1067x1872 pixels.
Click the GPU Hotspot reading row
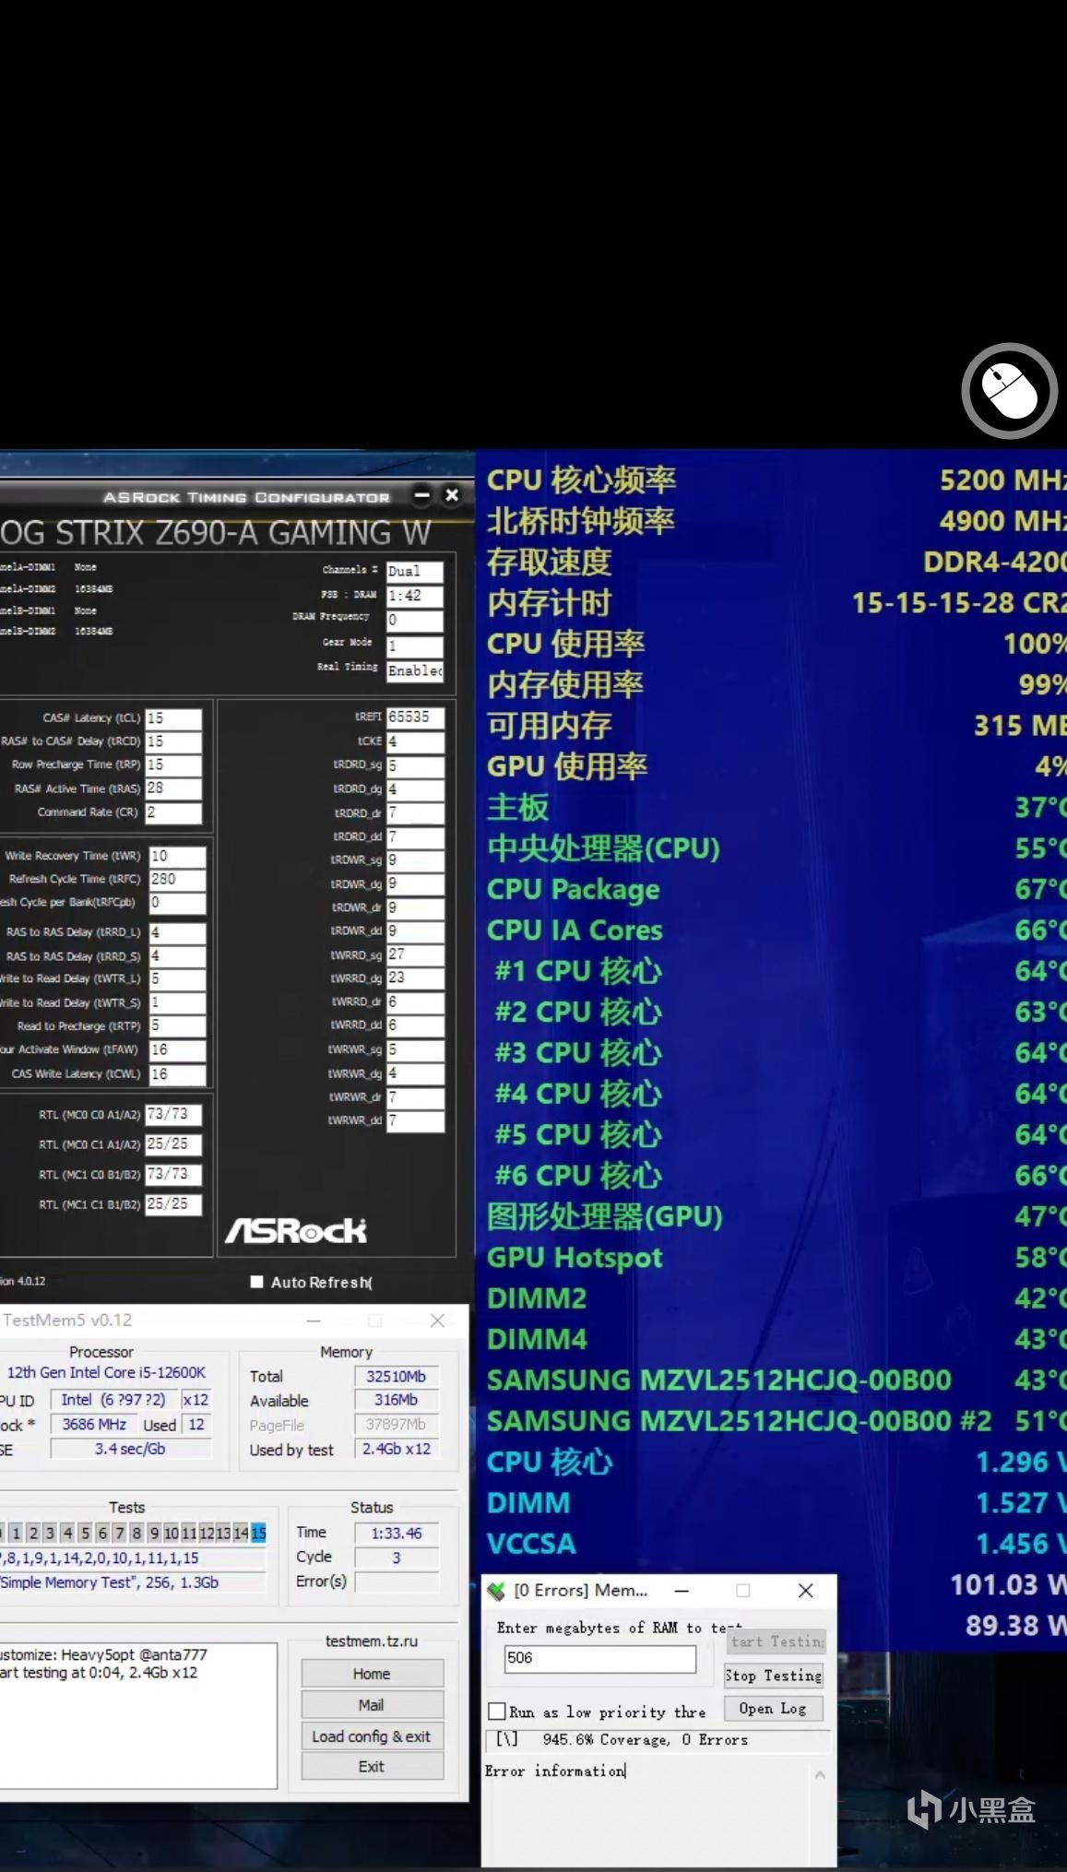click(x=776, y=1257)
